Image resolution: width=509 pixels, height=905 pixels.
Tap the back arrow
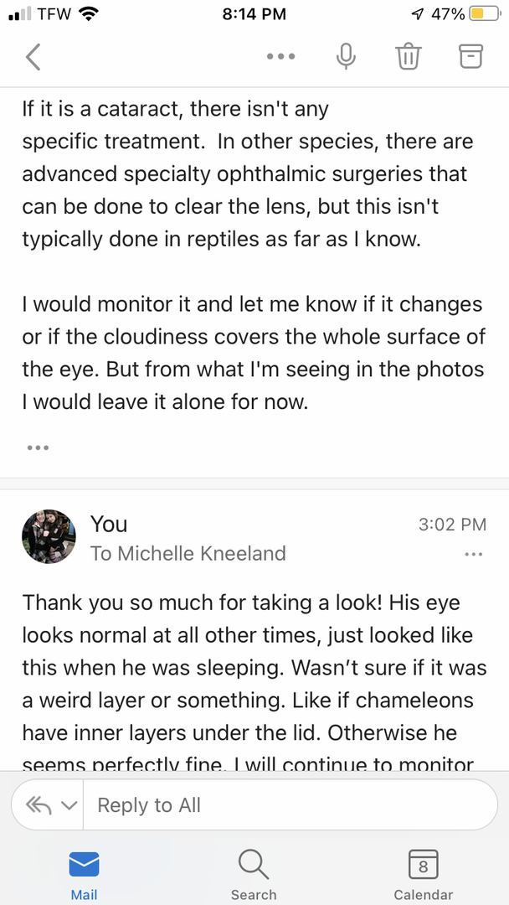(33, 57)
